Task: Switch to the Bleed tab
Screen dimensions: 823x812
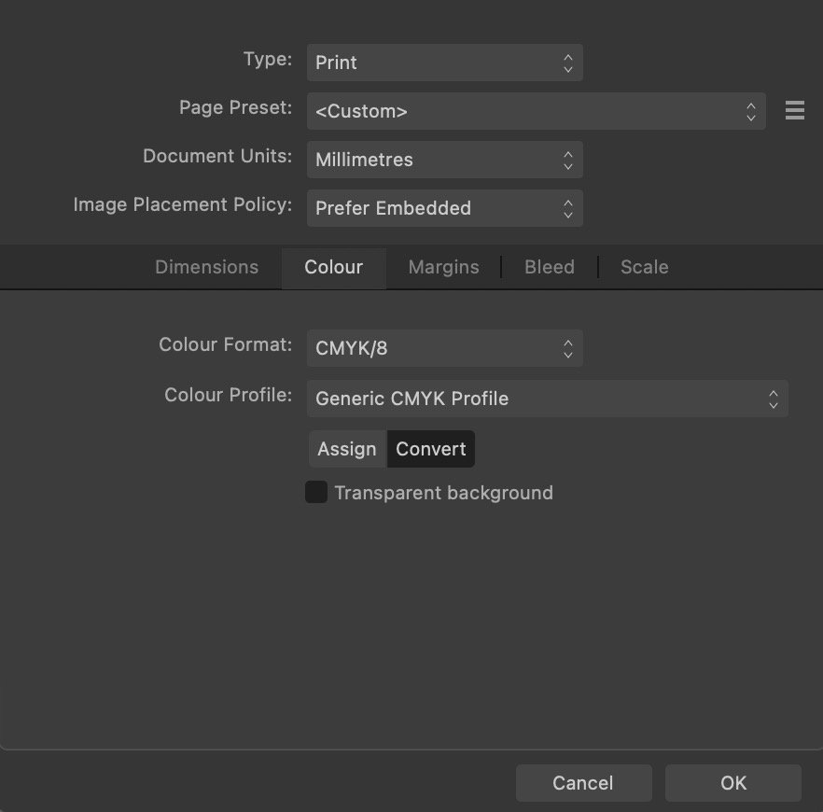Action: pos(550,267)
